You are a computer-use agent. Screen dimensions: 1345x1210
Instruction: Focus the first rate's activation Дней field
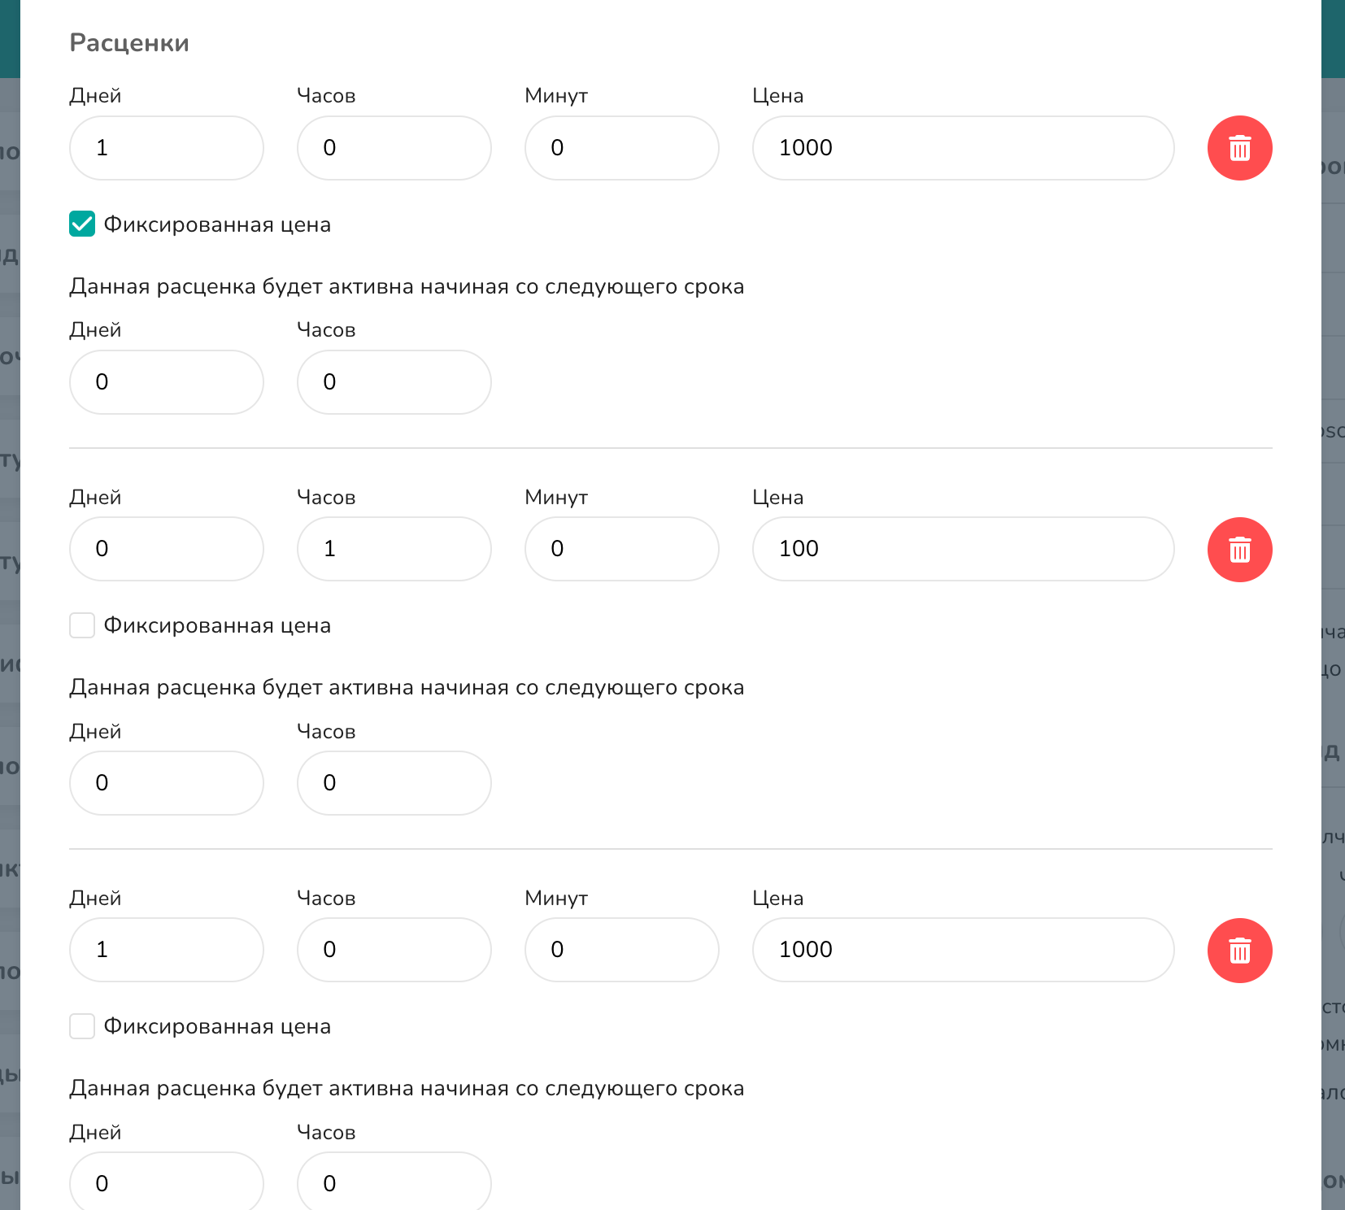tap(167, 382)
